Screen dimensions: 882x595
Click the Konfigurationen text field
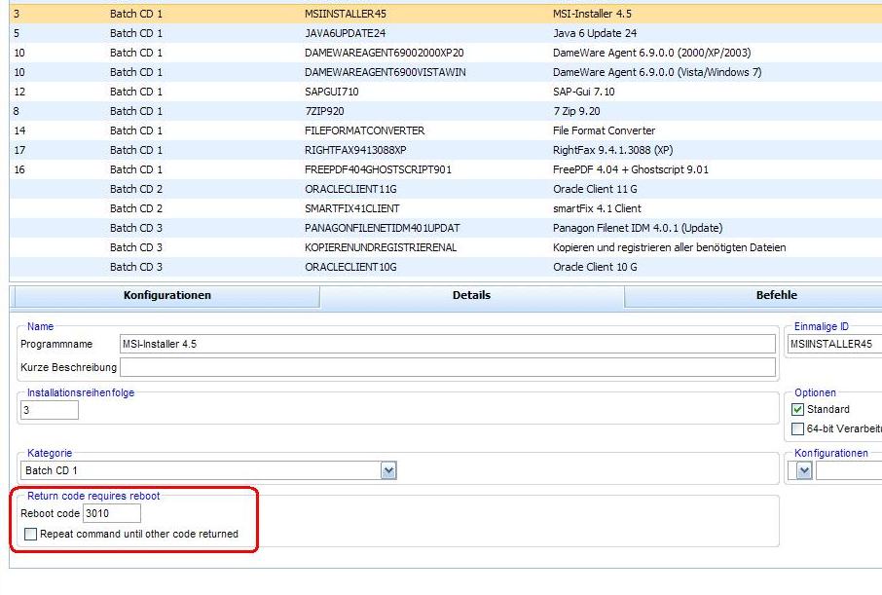pos(849,470)
